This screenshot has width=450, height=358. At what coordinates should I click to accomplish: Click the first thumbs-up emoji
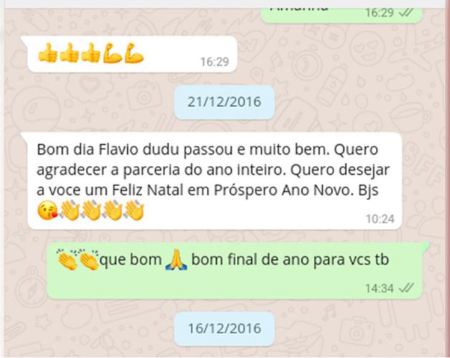(x=47, y=53)
